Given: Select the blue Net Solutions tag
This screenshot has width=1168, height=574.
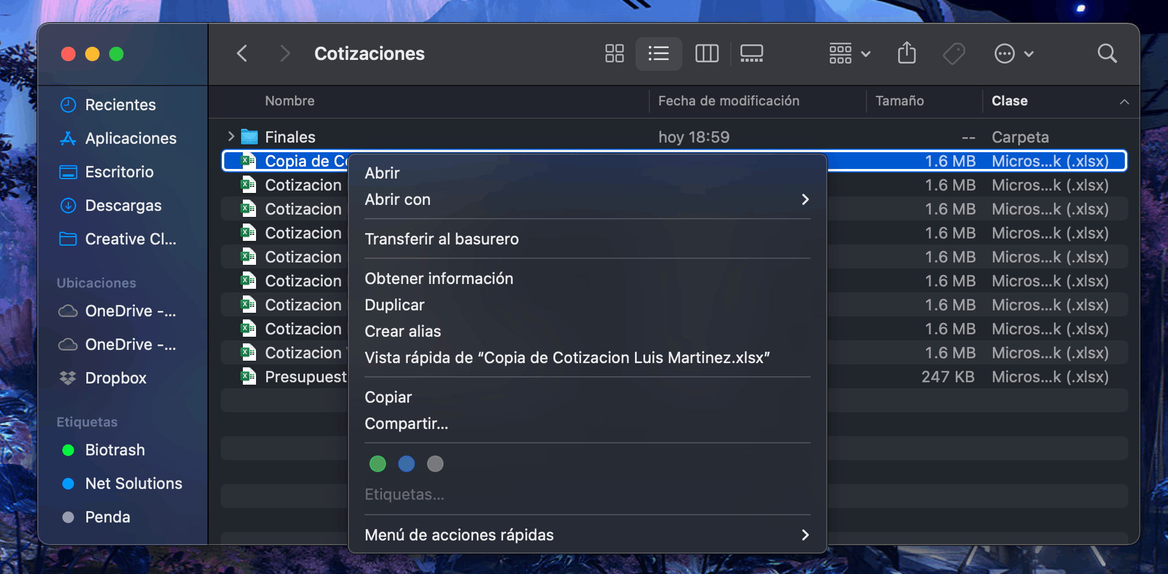Looking at the screenshot, I should click(122, 484).
